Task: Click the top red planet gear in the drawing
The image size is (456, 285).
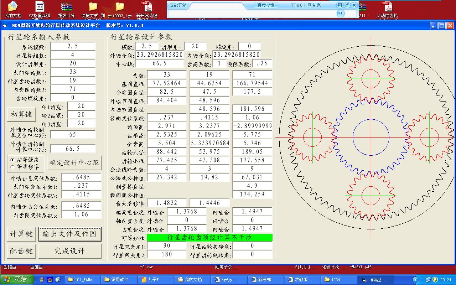Action: (x=370, y=79)
